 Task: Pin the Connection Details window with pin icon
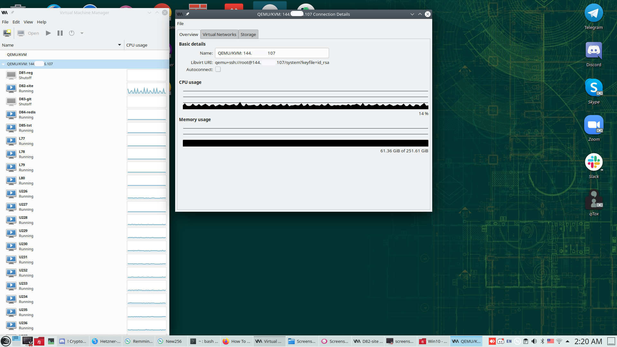point(188,14)
